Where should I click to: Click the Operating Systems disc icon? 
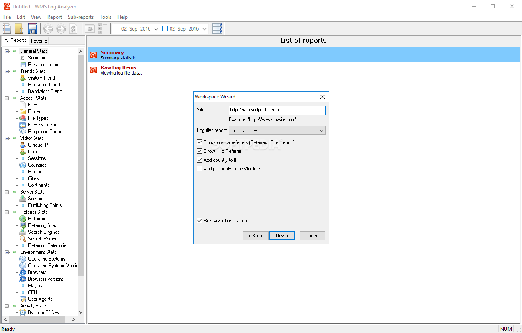(23, 259)
